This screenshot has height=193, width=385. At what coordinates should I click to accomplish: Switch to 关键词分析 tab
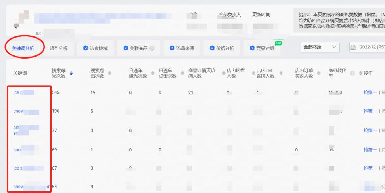coord(23,48)
